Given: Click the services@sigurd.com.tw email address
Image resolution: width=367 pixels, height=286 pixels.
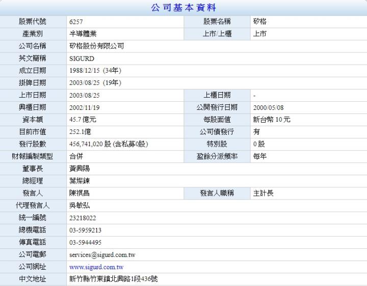Looking at the screenshot, I should [102, 255].
